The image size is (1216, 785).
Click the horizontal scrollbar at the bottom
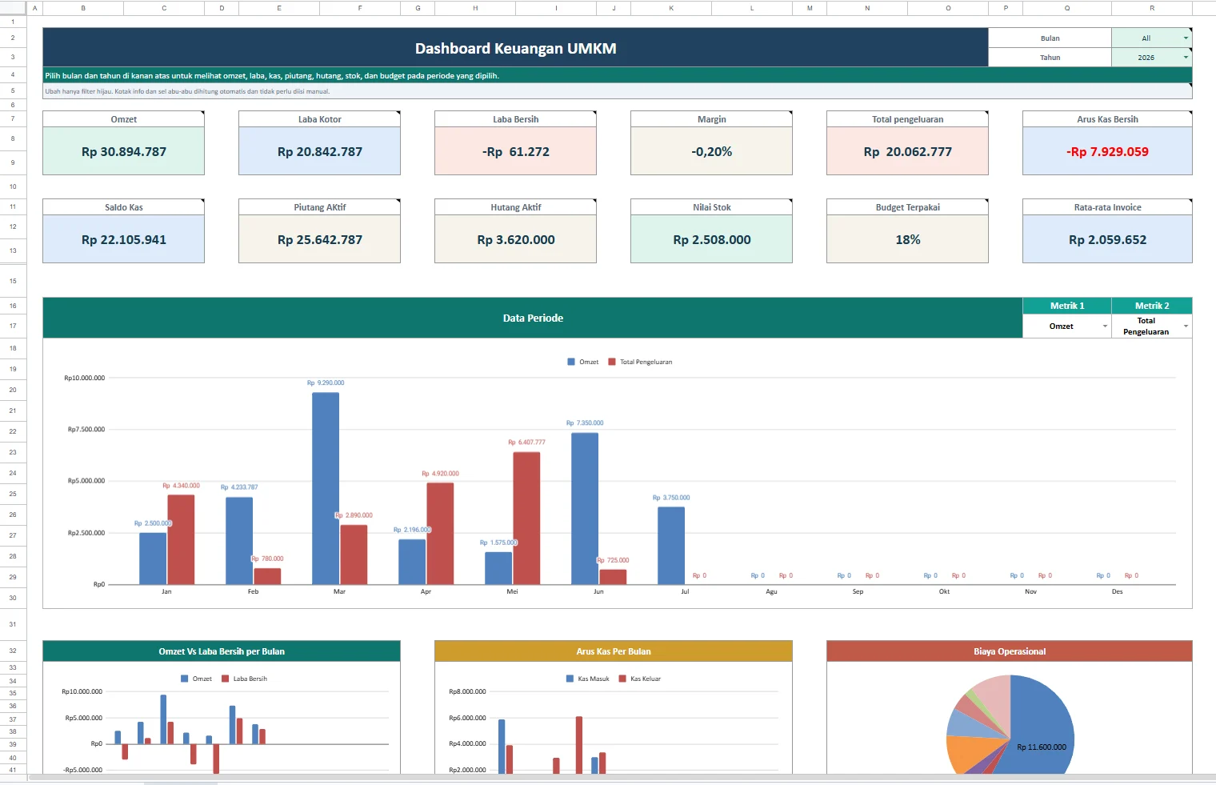click(622, 777)
